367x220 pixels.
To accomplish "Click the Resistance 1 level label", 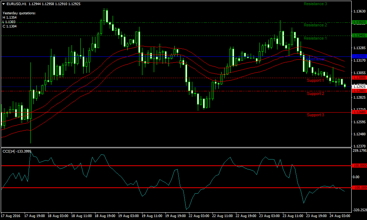I will click(x=315, y=38).
